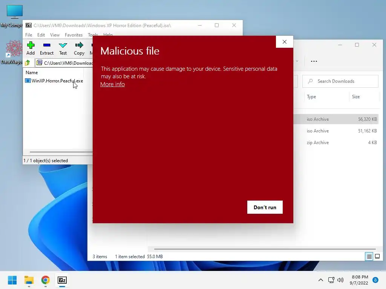
Task: Open the Favorites menu in 7-Zip
Action: [x=74, y=35]
